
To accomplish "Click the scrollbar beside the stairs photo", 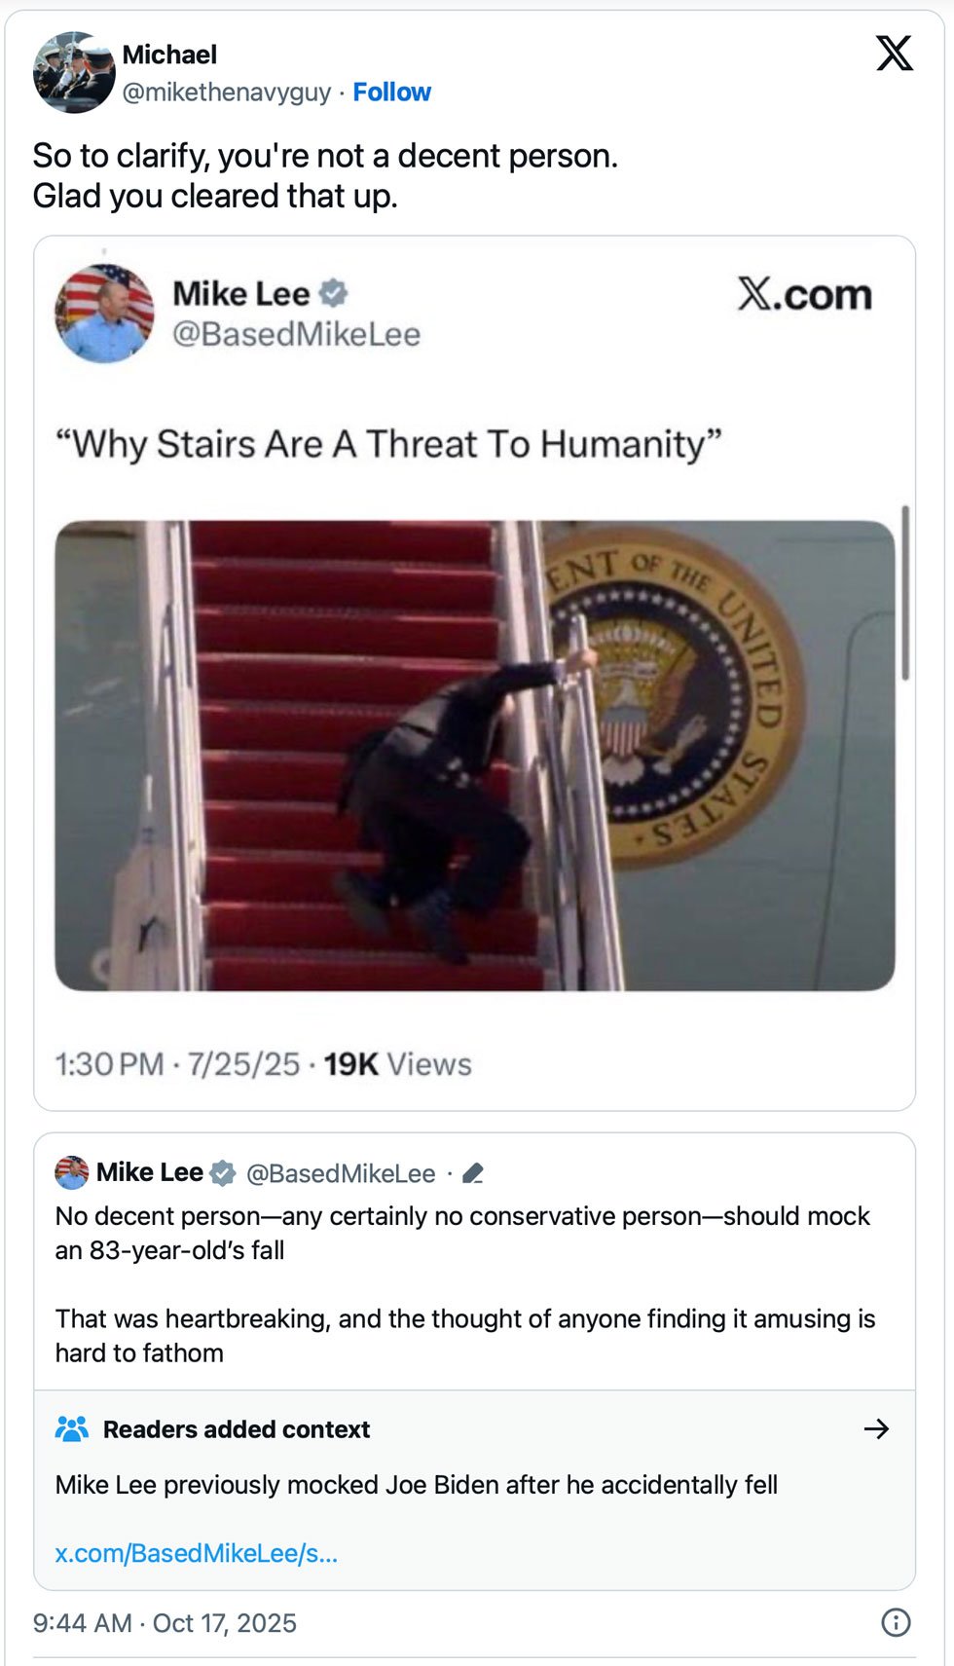I will [x=905, y=592].
